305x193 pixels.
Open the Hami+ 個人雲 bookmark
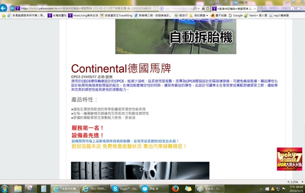tap(255, 15)
